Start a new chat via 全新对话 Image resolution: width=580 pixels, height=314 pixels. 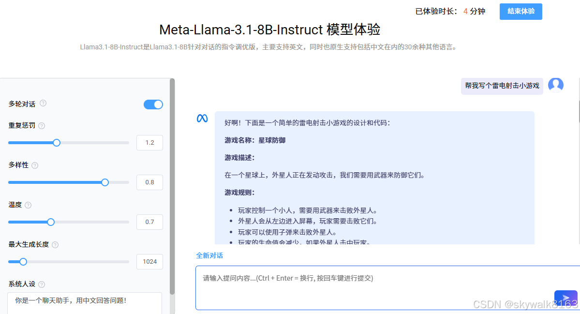[x=209, y=255]
